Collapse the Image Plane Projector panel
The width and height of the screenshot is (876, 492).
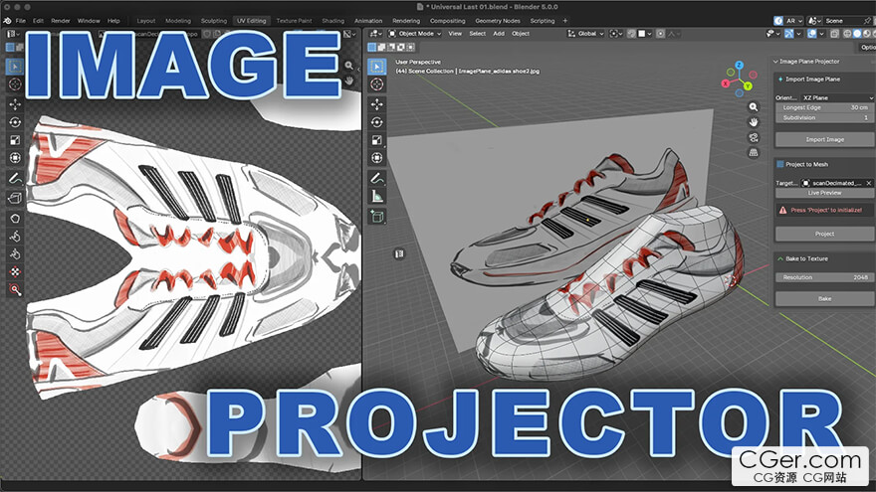pos(777,61)
